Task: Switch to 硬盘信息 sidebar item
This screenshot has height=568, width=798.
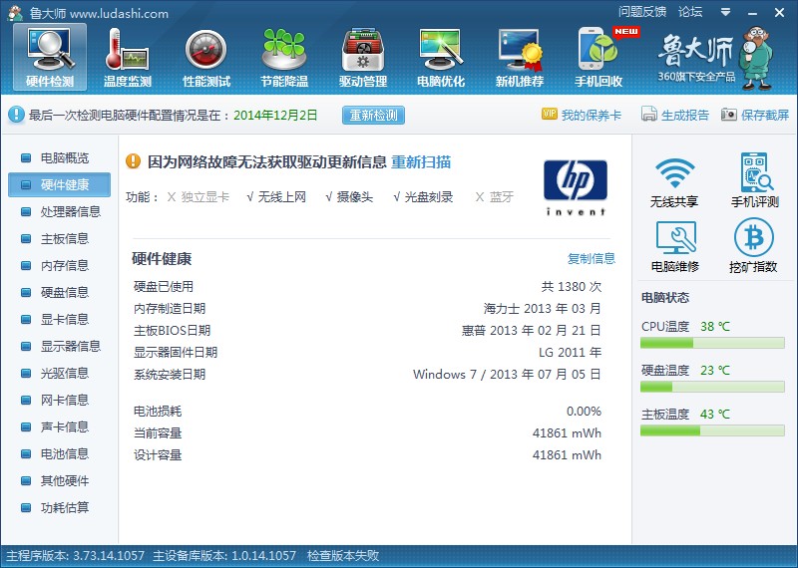Action: tap(64, 292)
